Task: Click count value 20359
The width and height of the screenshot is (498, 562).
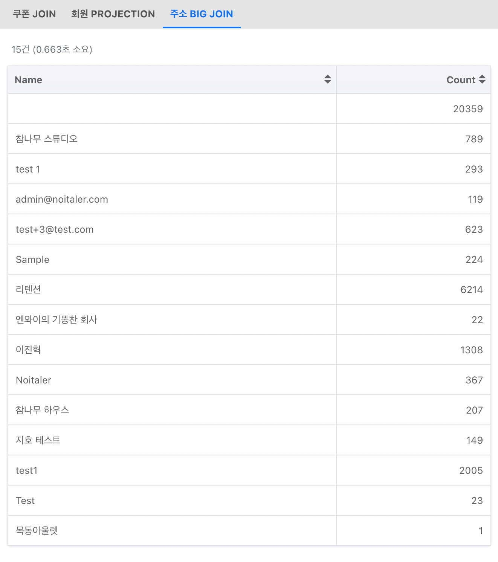Action: (467, 109)
